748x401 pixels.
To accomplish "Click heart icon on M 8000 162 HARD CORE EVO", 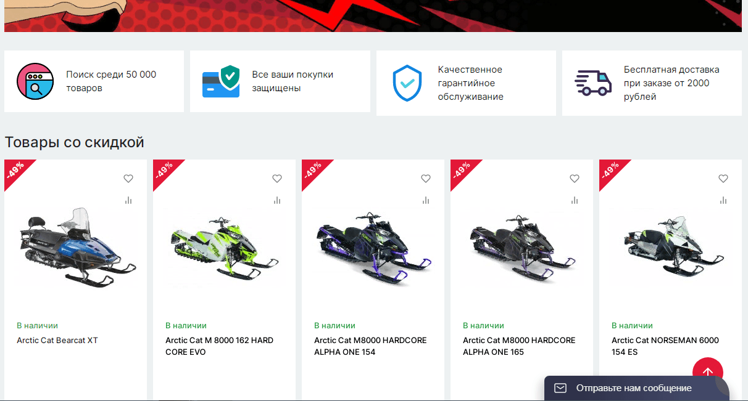I will click(x=277, y=179).
